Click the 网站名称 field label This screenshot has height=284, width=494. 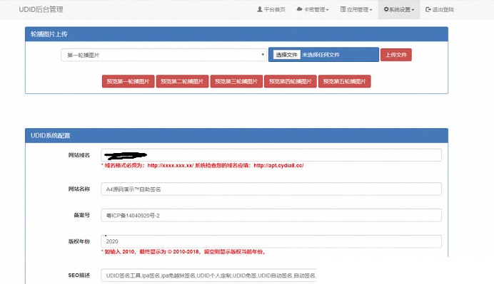tap(79, 189)
